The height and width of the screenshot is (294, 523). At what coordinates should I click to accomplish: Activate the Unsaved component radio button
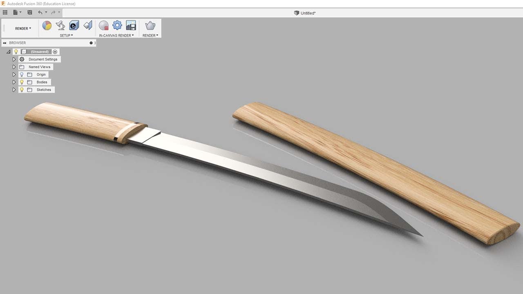[x=55, y=52]
